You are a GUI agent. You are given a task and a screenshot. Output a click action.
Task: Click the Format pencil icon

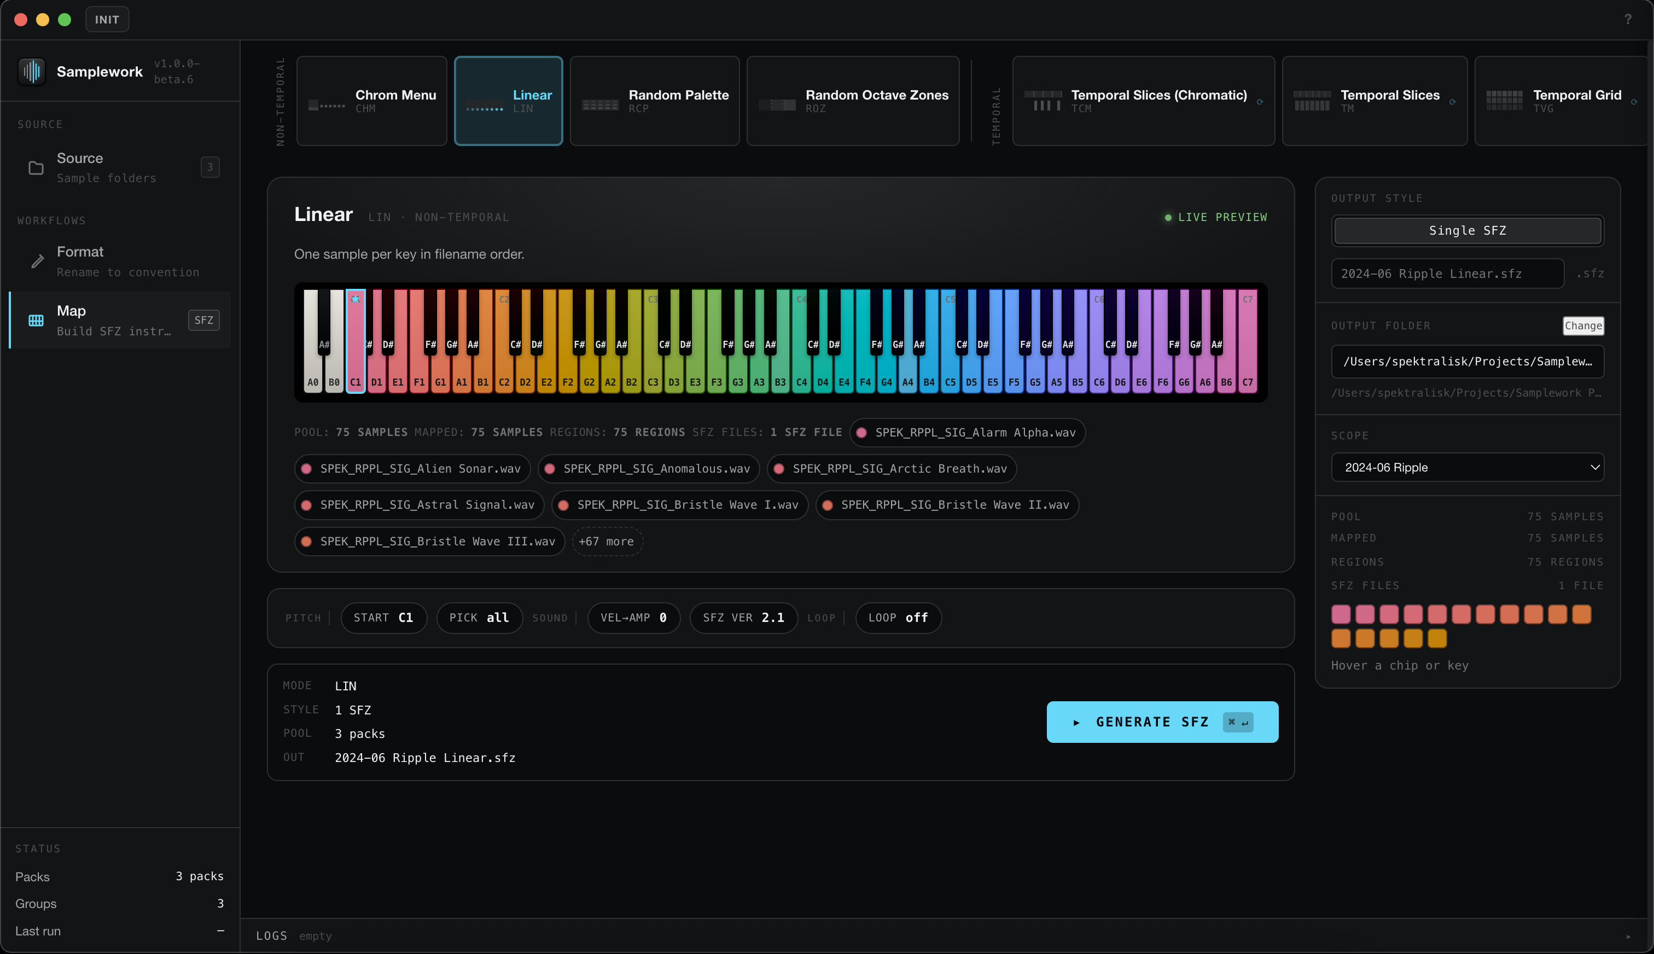37,261
